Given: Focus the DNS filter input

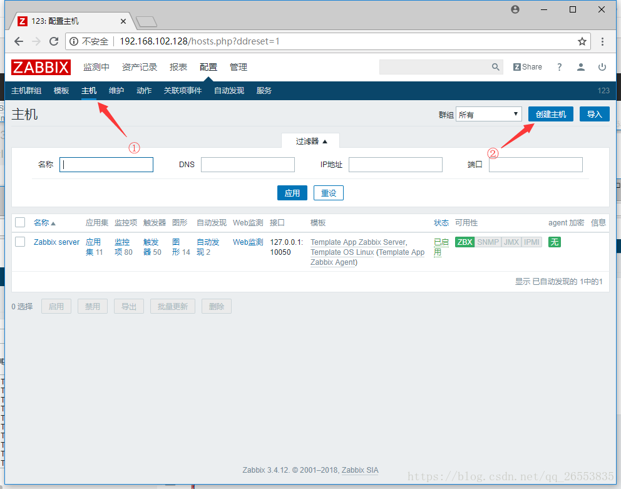Looking at the screenshot, I should [x=247, y=165].
